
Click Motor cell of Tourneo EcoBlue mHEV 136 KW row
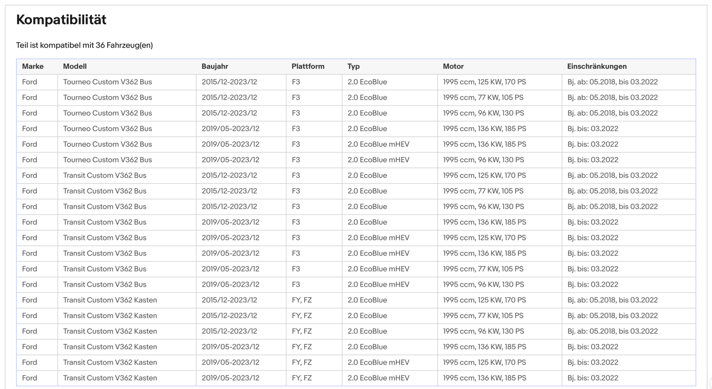[500, 144]
